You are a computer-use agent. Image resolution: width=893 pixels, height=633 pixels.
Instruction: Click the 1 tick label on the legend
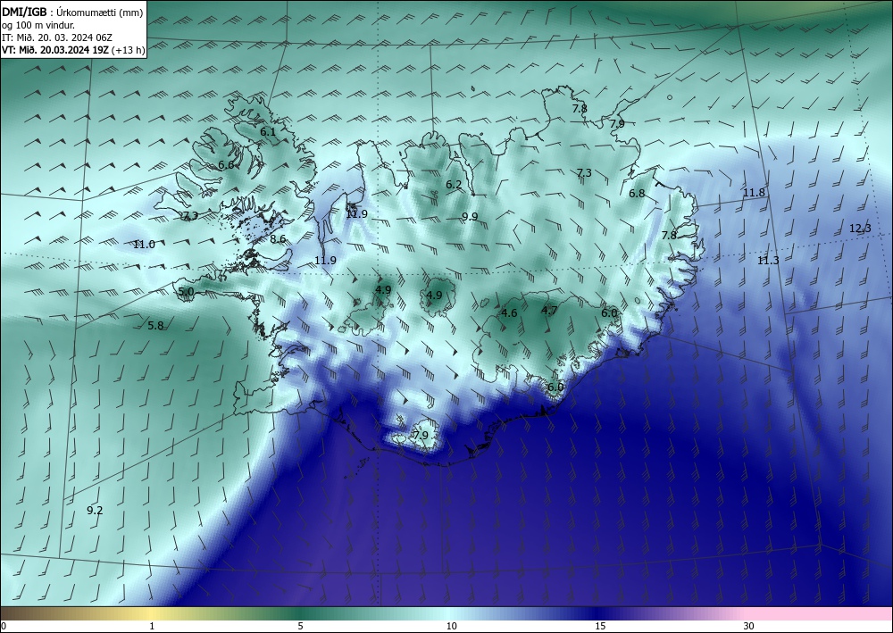pos(152,627)
